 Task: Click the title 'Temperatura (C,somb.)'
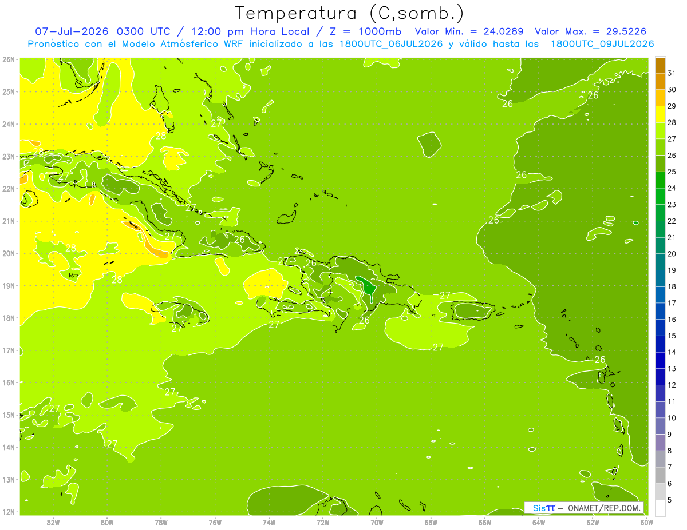point(349,13)
